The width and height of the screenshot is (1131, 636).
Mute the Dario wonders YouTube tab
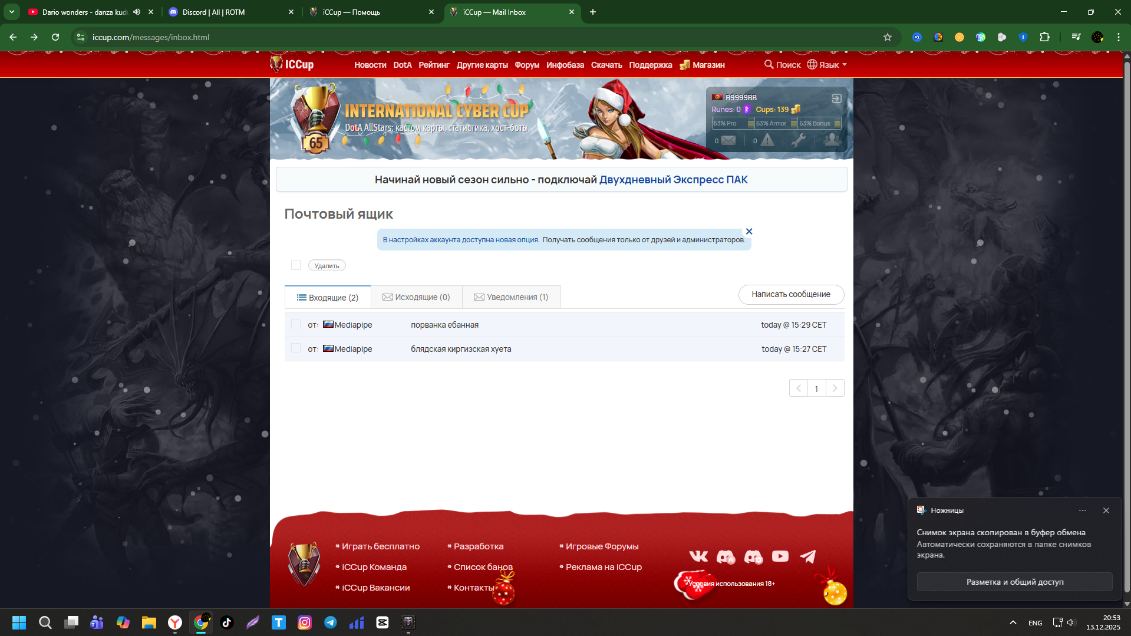137,12
